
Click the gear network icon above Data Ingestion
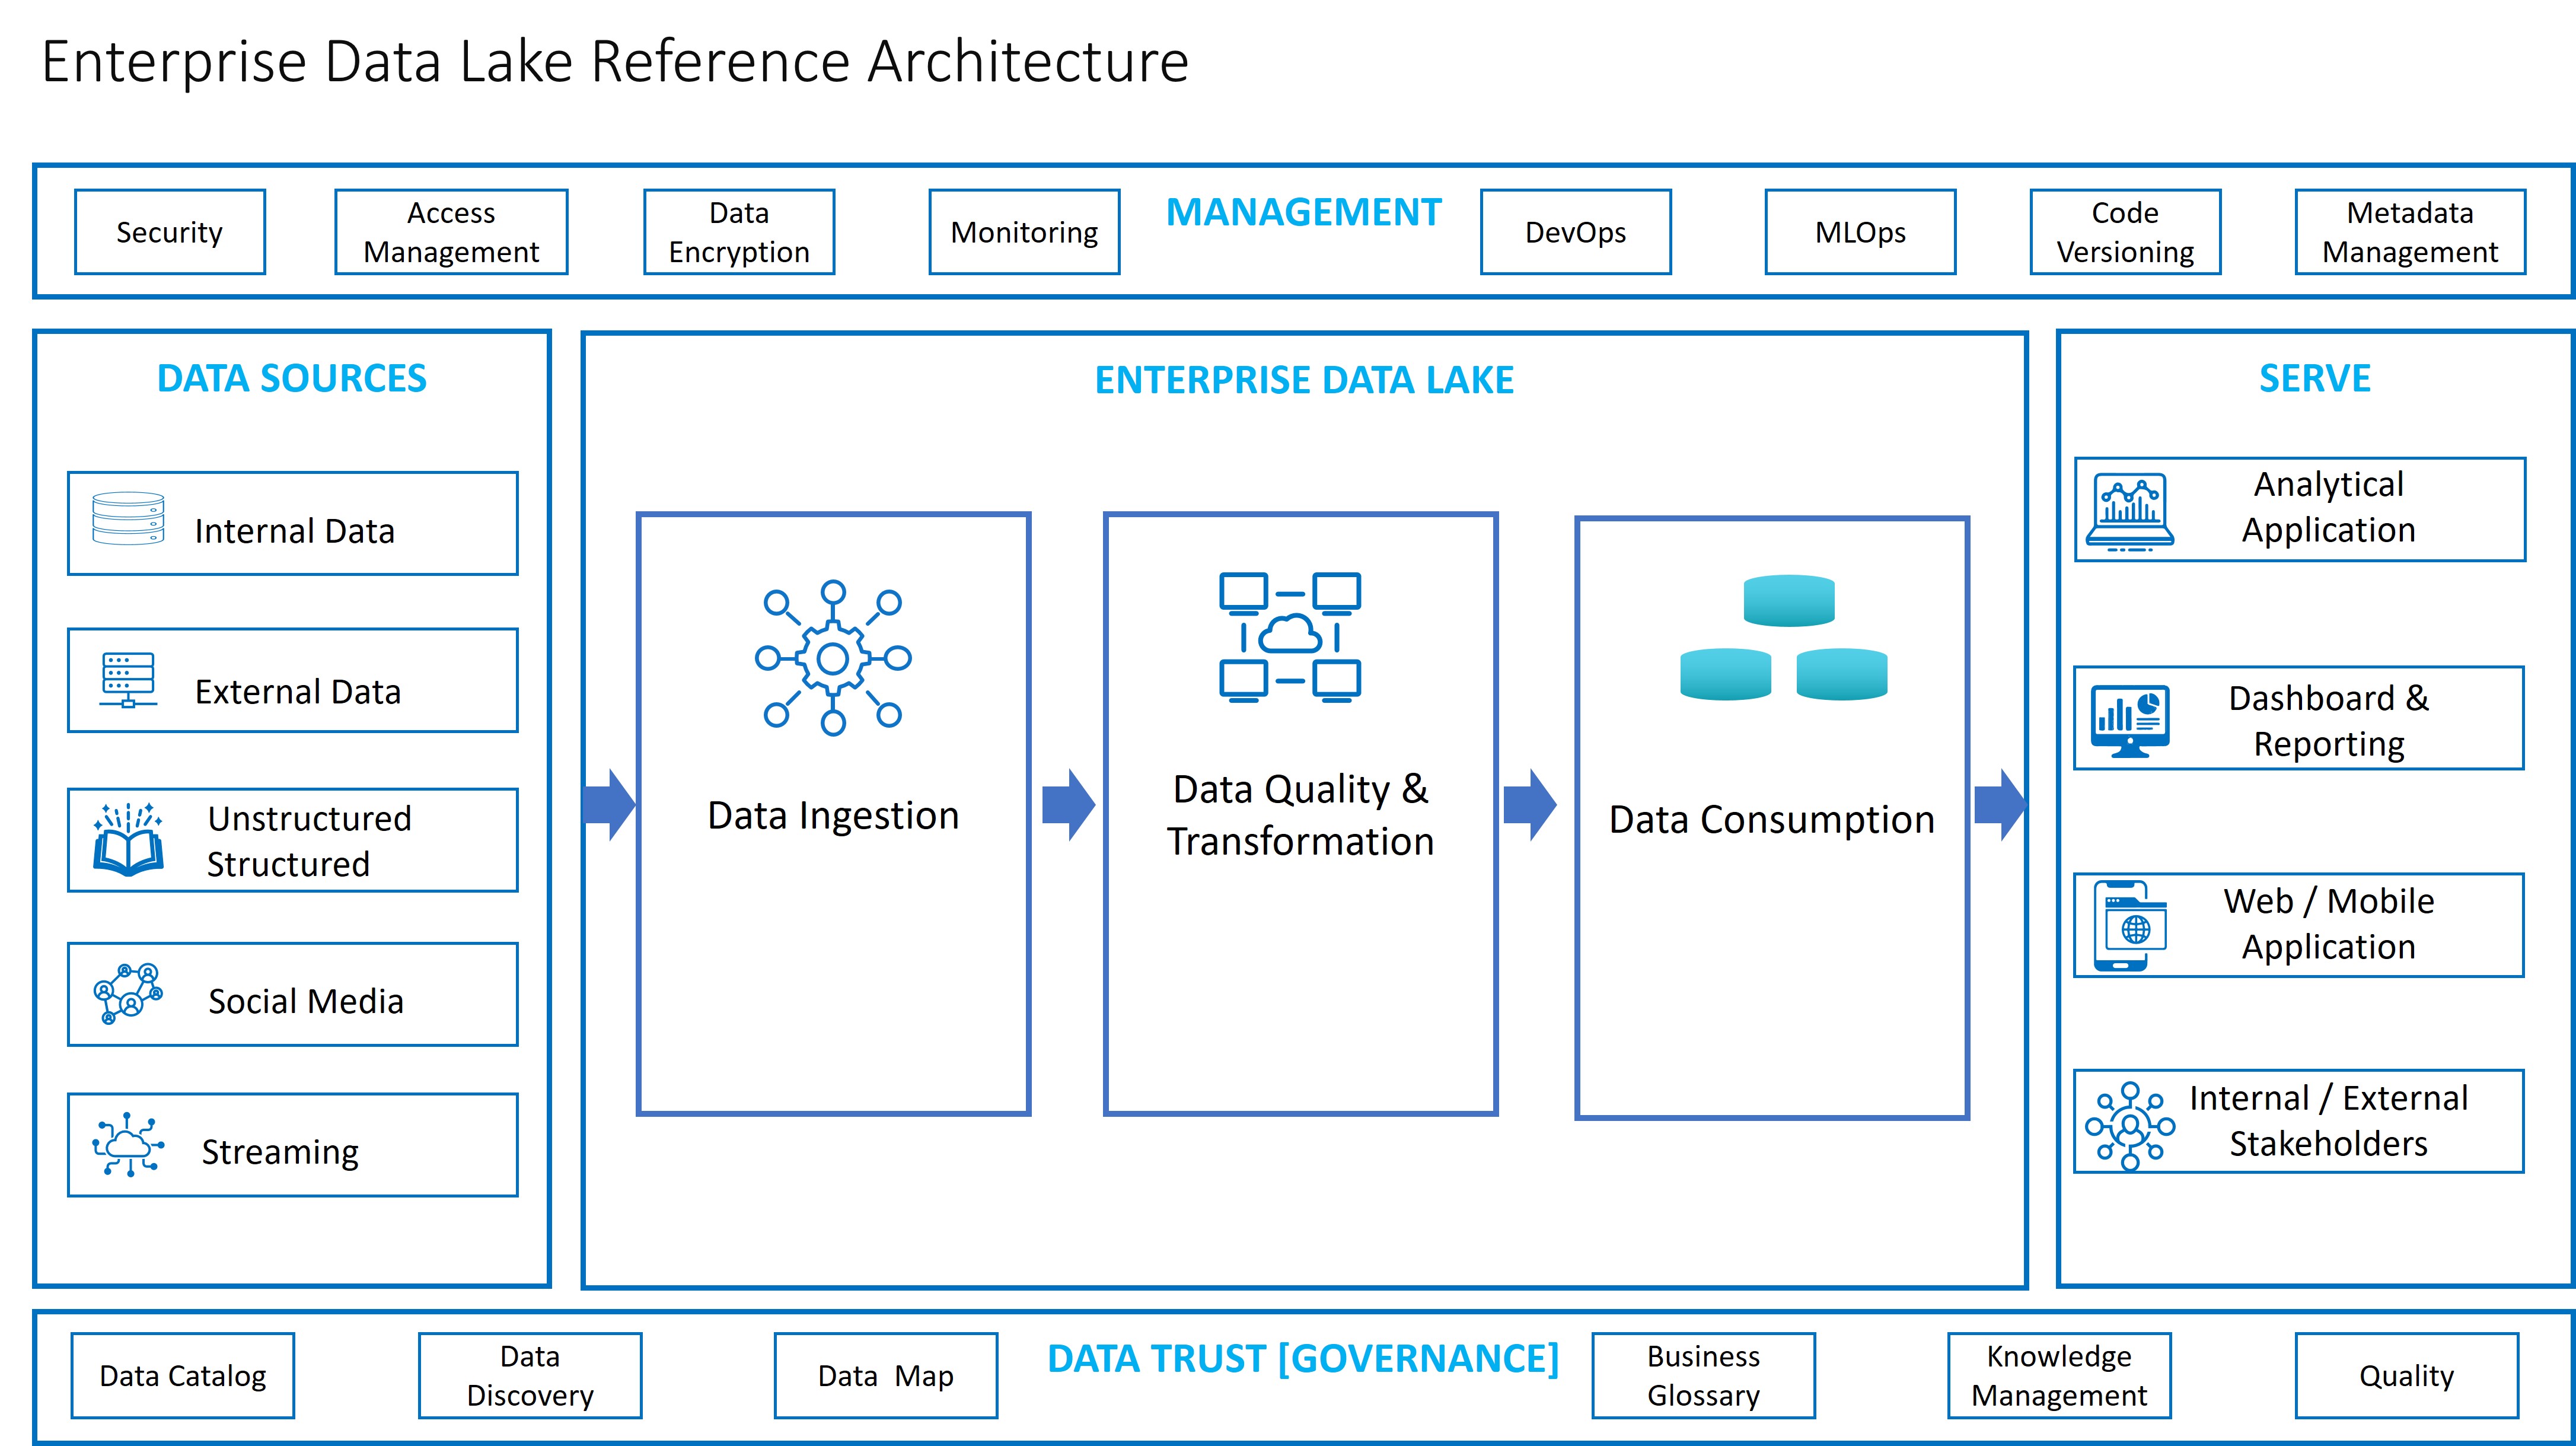833,658
